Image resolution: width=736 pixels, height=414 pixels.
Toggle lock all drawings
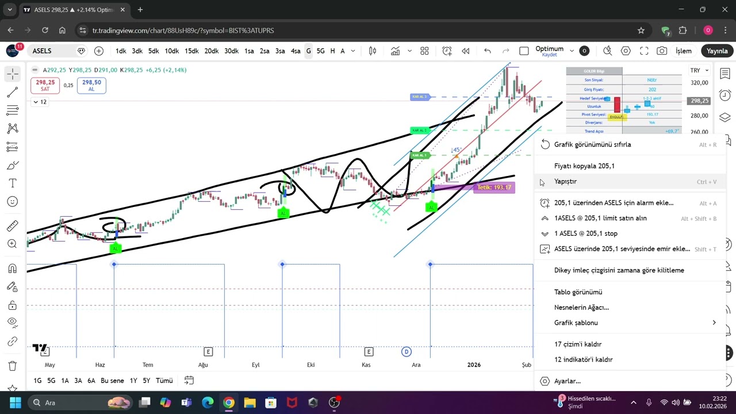13,305
